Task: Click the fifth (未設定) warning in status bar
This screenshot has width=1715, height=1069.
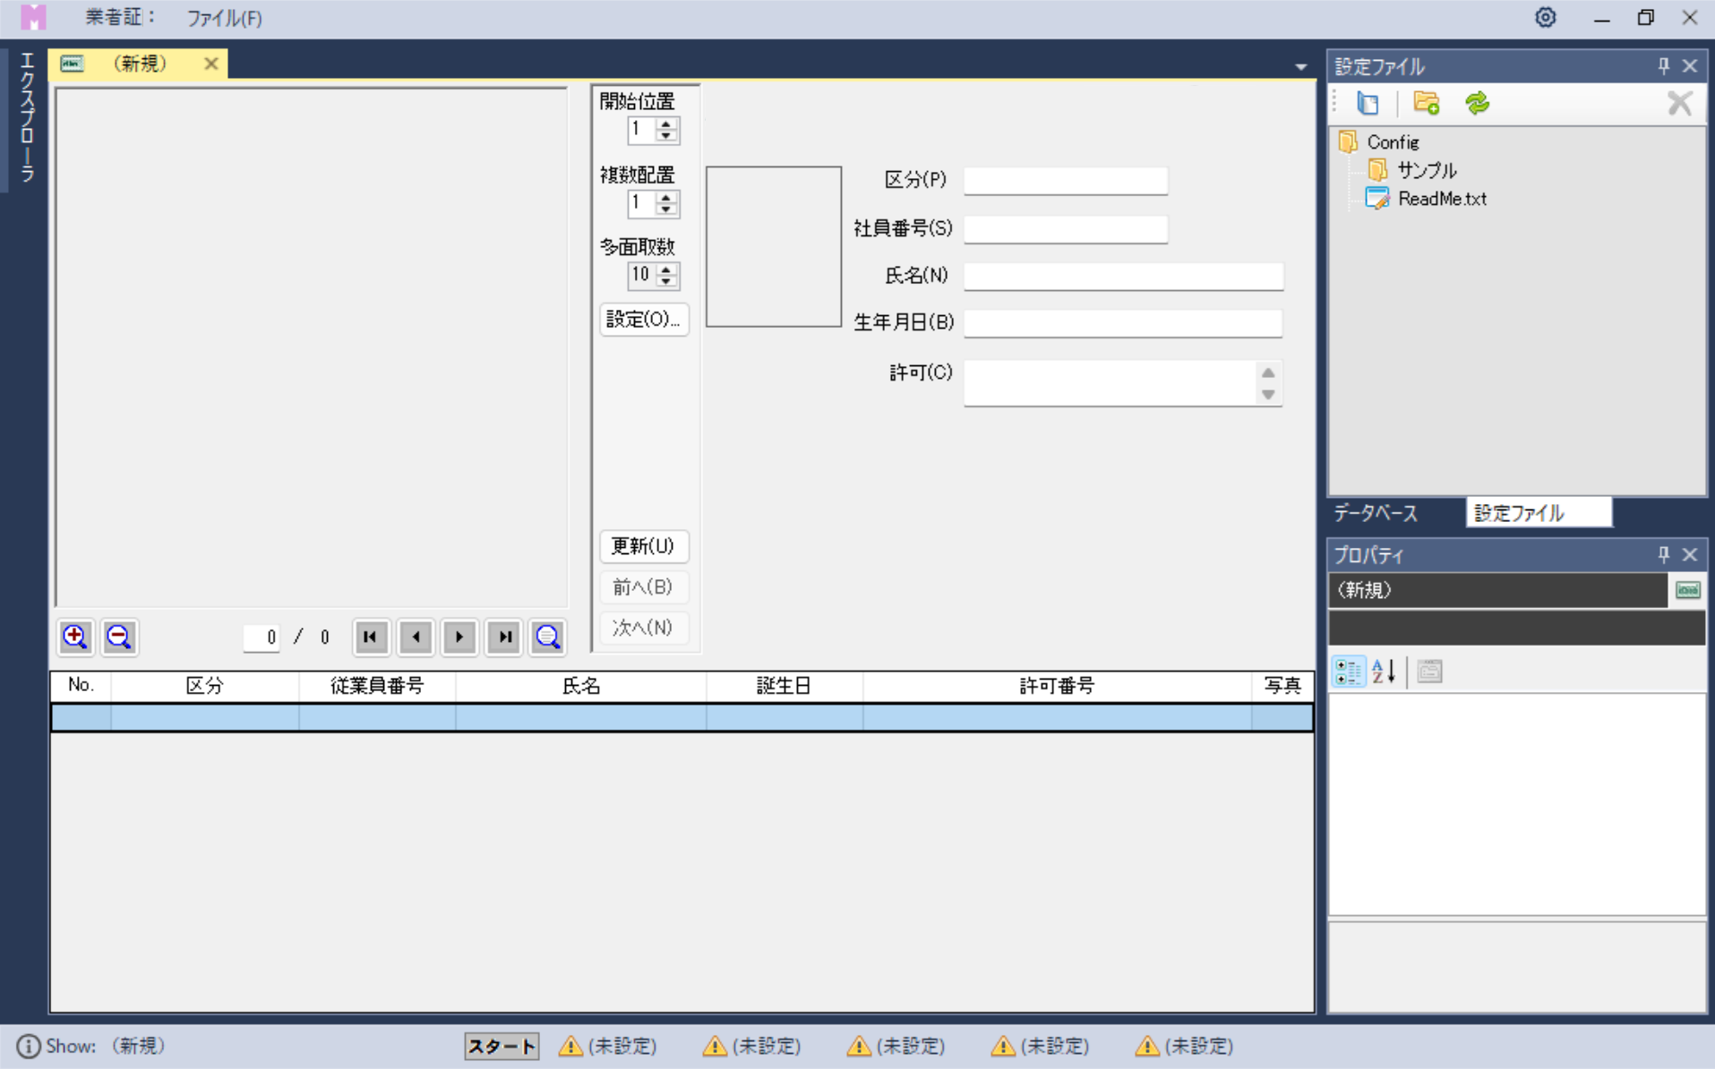Action: [x=1186, y=1046]
